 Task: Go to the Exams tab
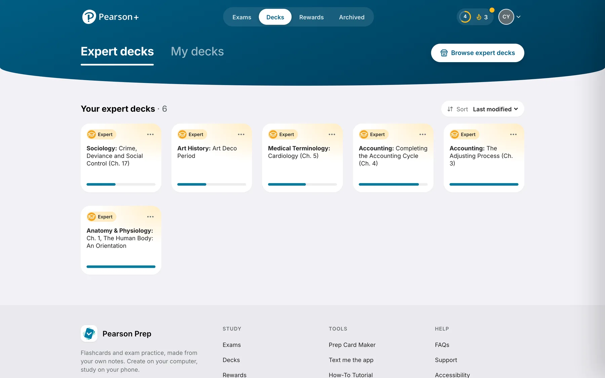pyautogui.click(x=242, y=17)
